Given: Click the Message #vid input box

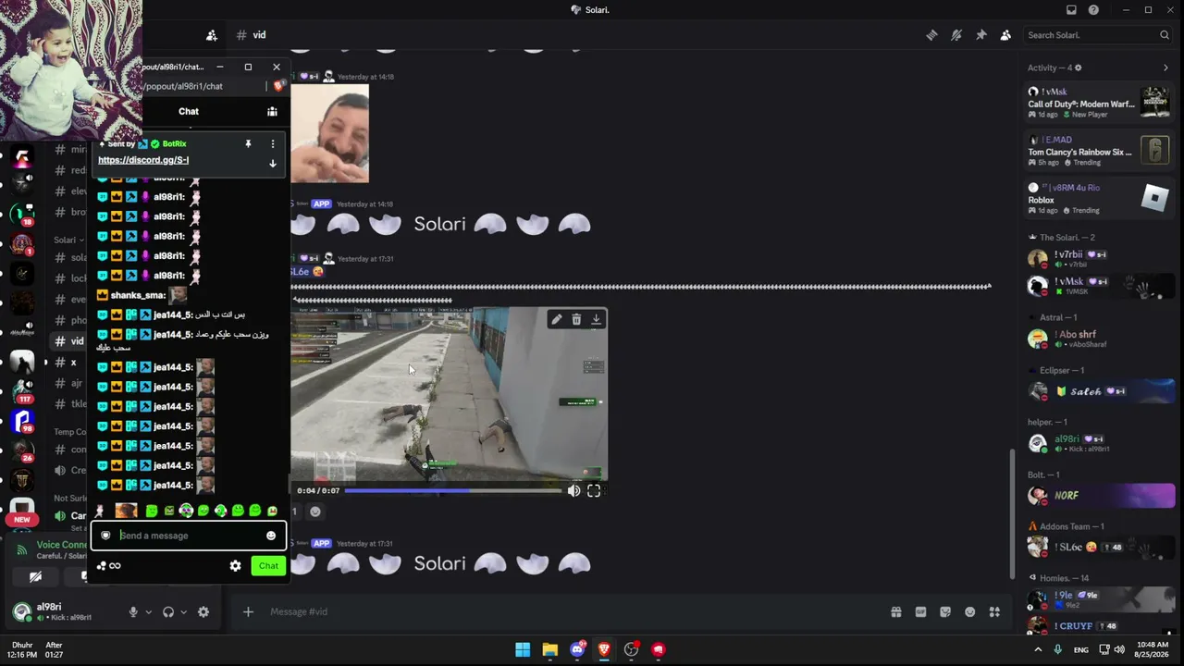Looking at the screenshot, I should click(573, 611).
